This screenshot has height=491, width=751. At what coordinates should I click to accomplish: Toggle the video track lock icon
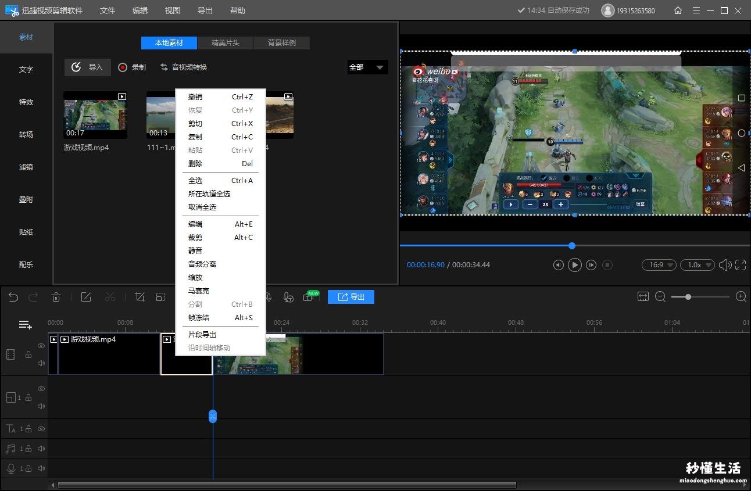pos(28,354)
